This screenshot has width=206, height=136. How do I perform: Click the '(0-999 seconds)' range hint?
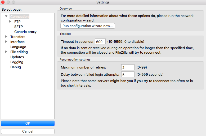pos(150,75)
